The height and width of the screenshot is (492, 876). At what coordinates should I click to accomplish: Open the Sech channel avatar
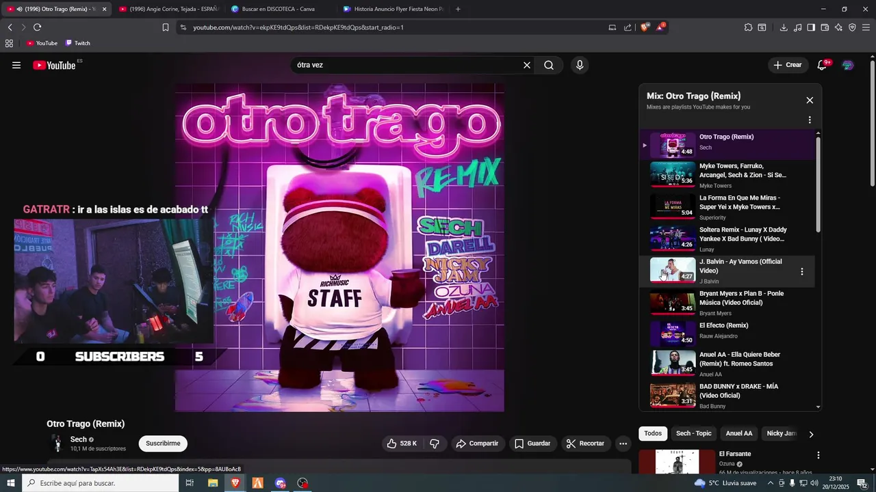(57, 443)
